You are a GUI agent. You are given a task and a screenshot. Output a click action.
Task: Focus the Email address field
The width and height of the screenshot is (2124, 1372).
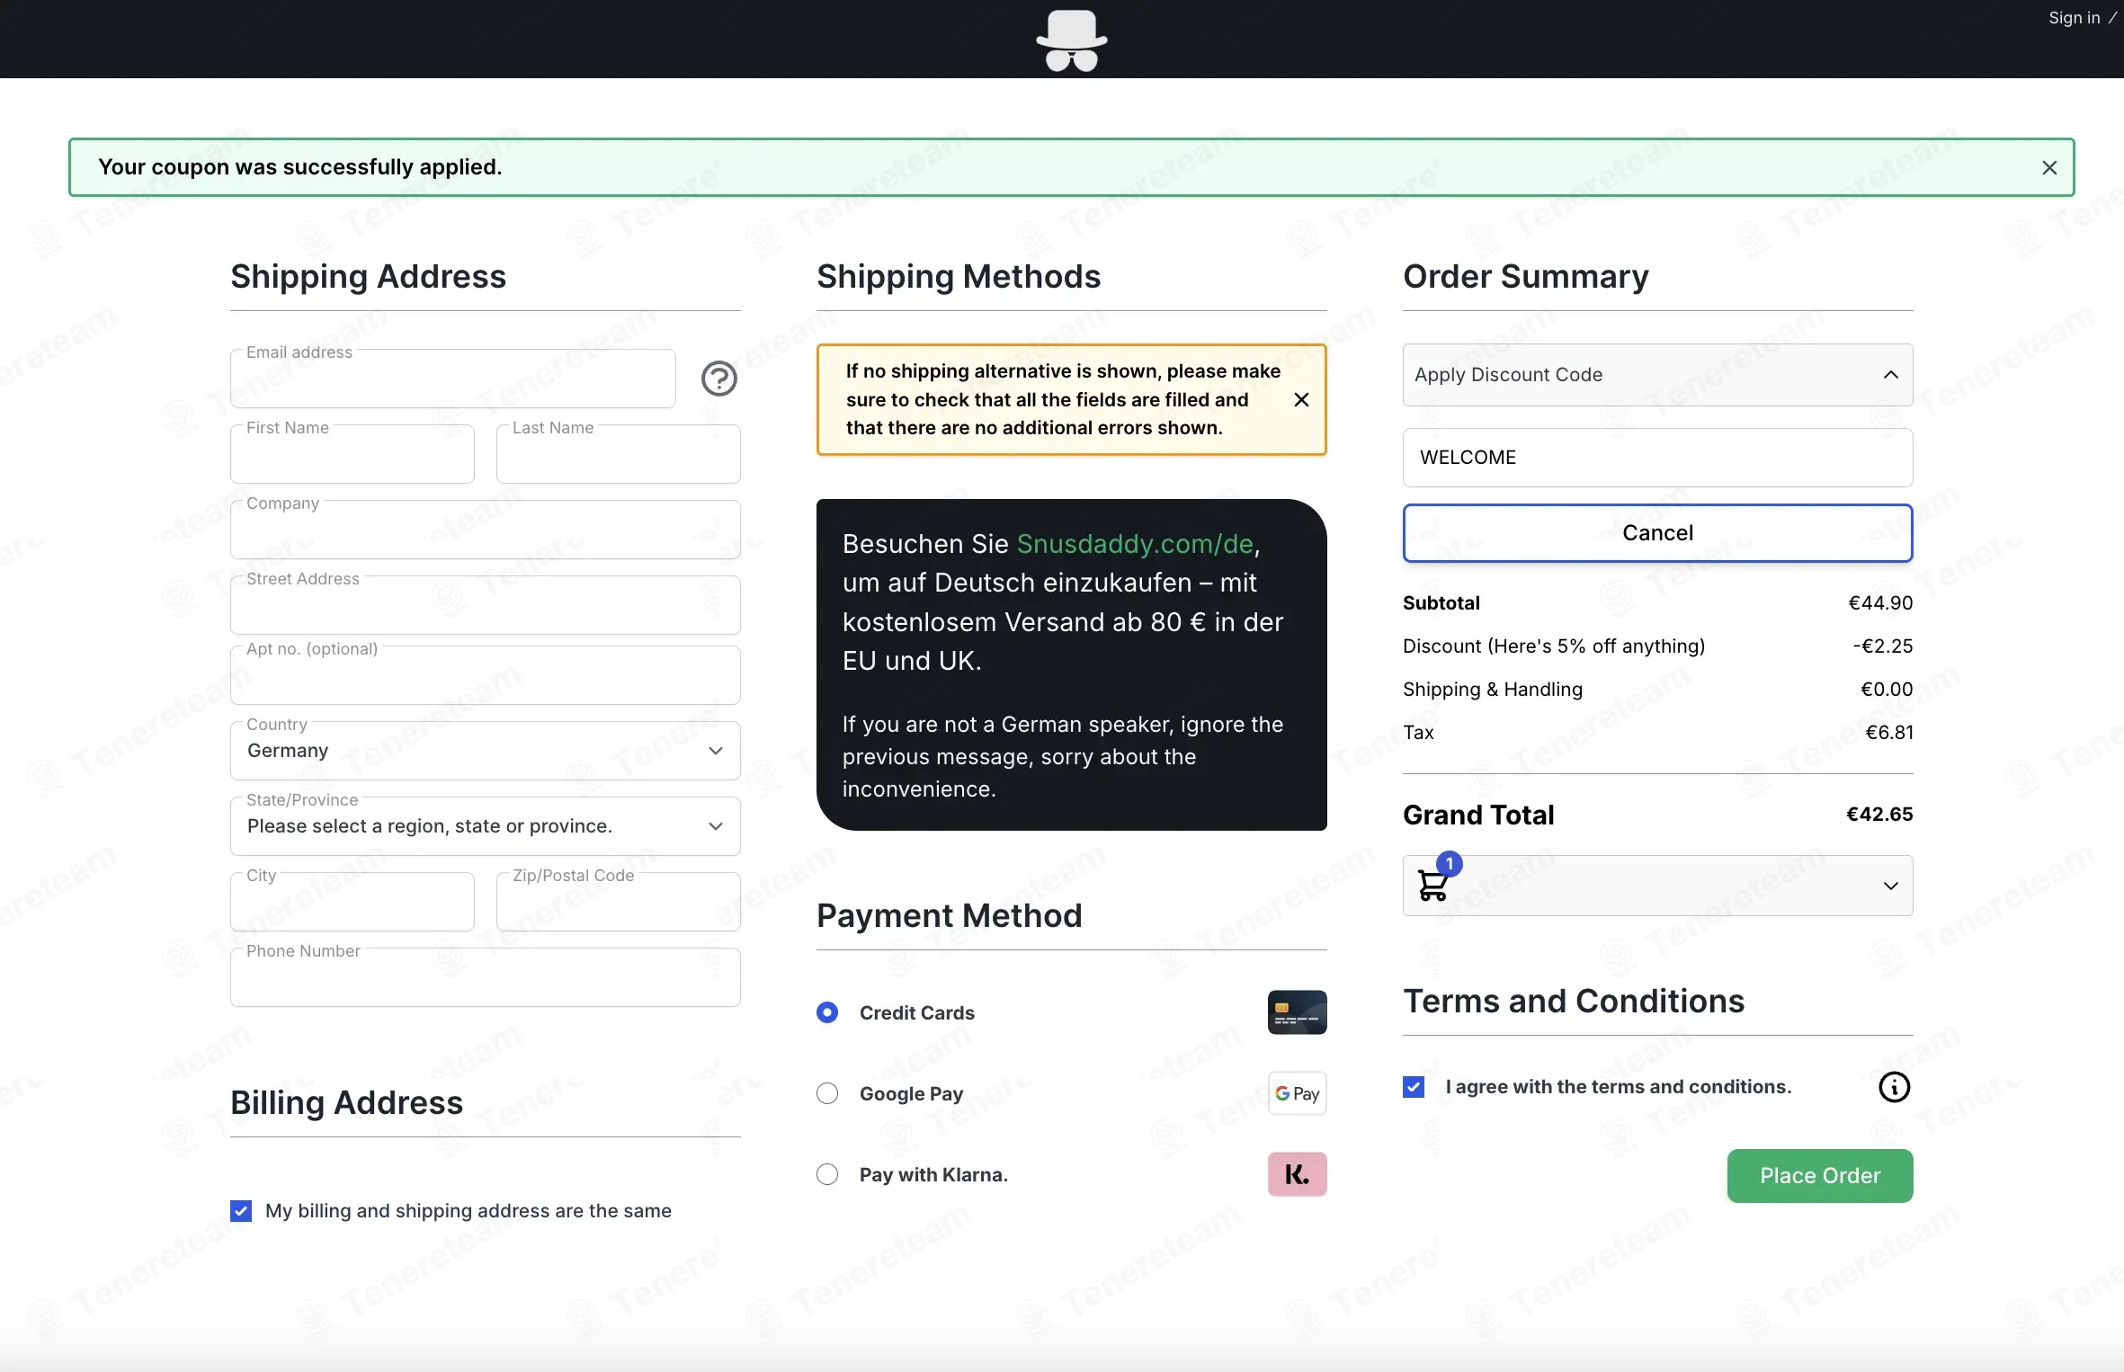tap(453, 379)
